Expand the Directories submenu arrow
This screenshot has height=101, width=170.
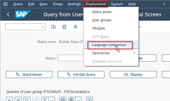point(134,53)
